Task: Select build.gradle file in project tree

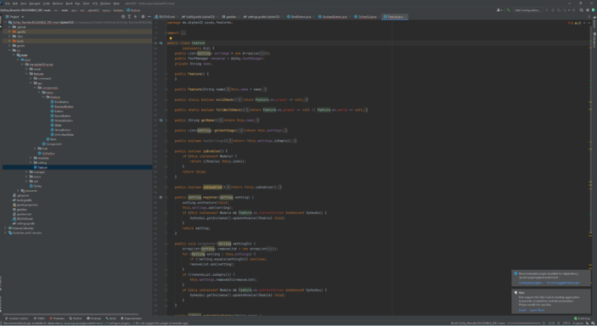Action: [x=22, y=200]
